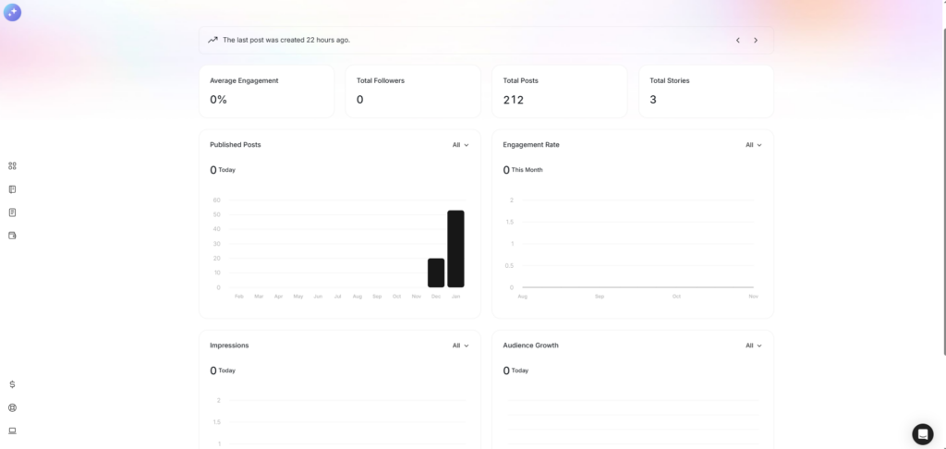Click the Dec bar in Published Posts chart

pos(436,273)
